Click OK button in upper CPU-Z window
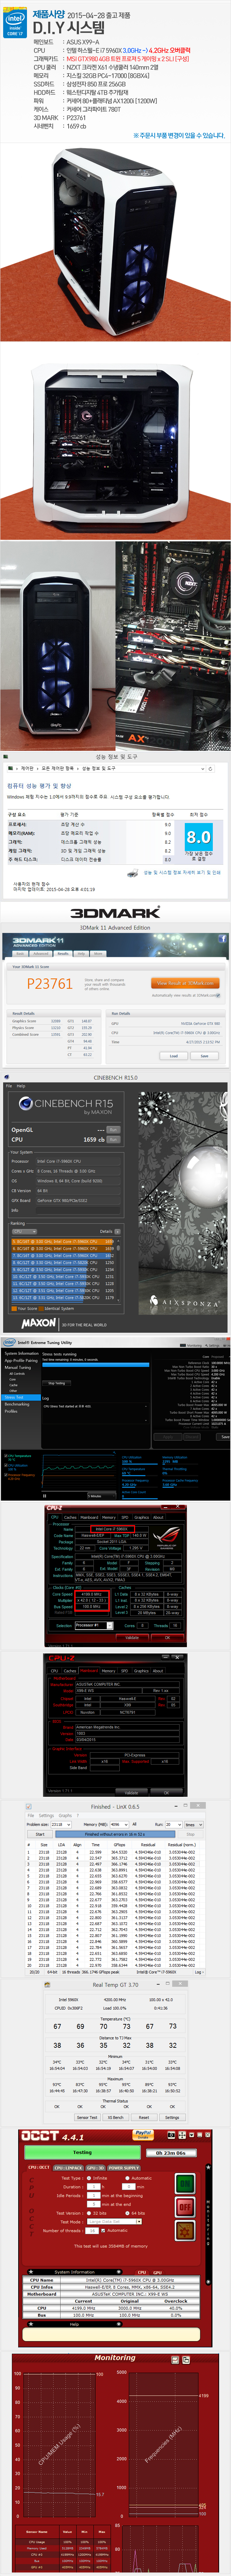The height and width of the screenshot is (2576, 231). pos(168,1638)
